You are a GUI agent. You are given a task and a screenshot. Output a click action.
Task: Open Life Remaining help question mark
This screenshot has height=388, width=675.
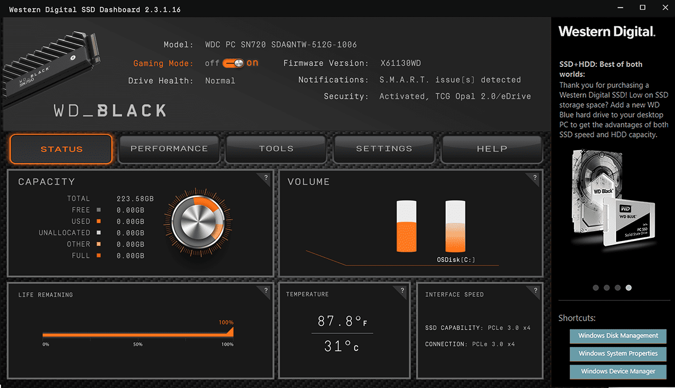(x=265, y=290)
